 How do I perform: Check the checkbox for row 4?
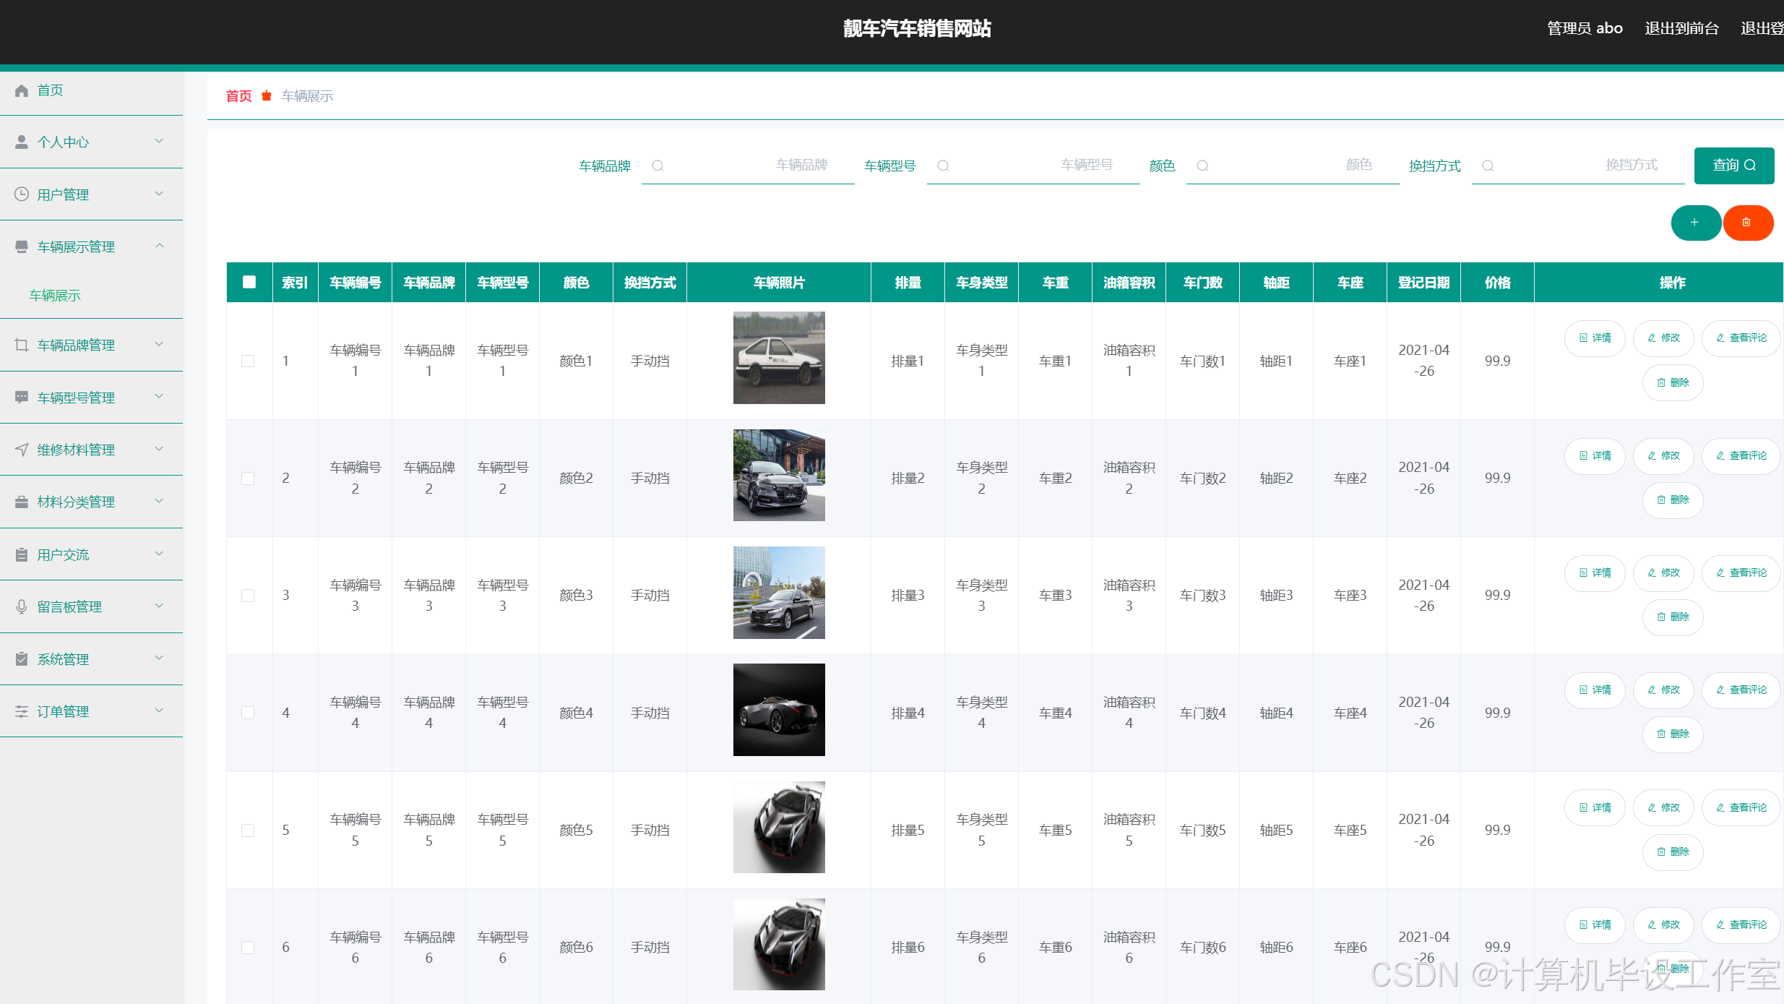click(x=248, y=713)
